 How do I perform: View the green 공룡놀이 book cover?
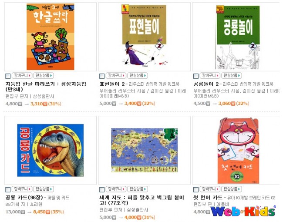pyautogui.click(x=238, y=37)
